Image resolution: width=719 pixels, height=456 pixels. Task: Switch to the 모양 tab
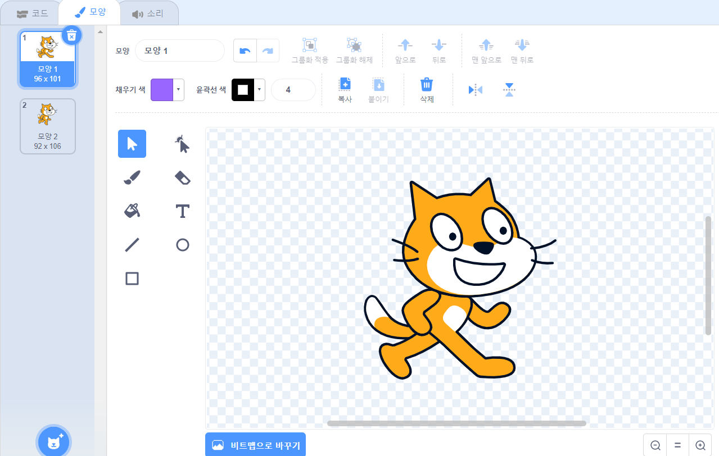(90, 12)
